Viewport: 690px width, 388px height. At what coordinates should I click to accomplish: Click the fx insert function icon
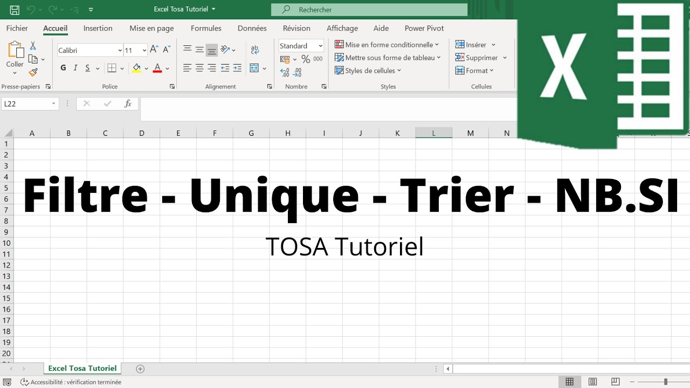pyautogui.click(x=128, y=103)
